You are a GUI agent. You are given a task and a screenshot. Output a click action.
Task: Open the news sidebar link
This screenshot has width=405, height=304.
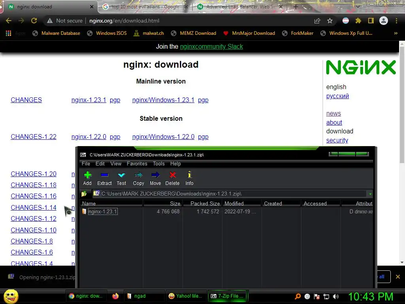point(333,113)
